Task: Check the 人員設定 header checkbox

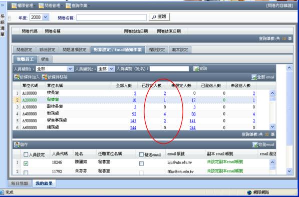Action: pyautogui.click(x=26, y=154)
